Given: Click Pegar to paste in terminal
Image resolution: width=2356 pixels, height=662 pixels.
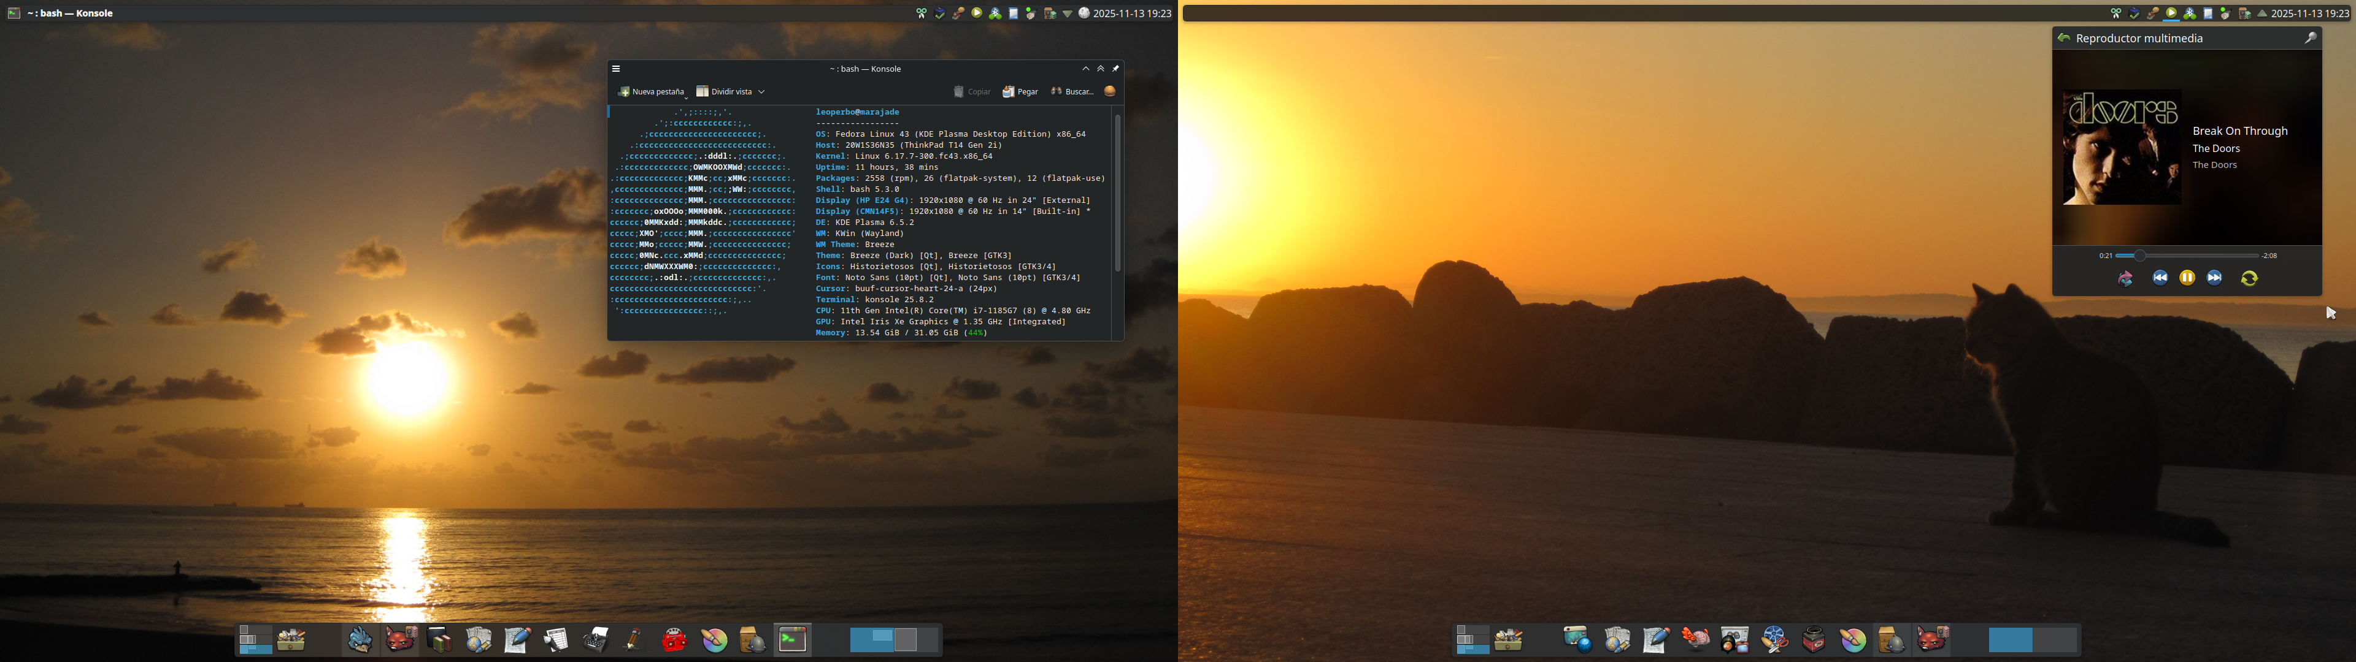Looking at the screenshot, I should click(1020, 91).
